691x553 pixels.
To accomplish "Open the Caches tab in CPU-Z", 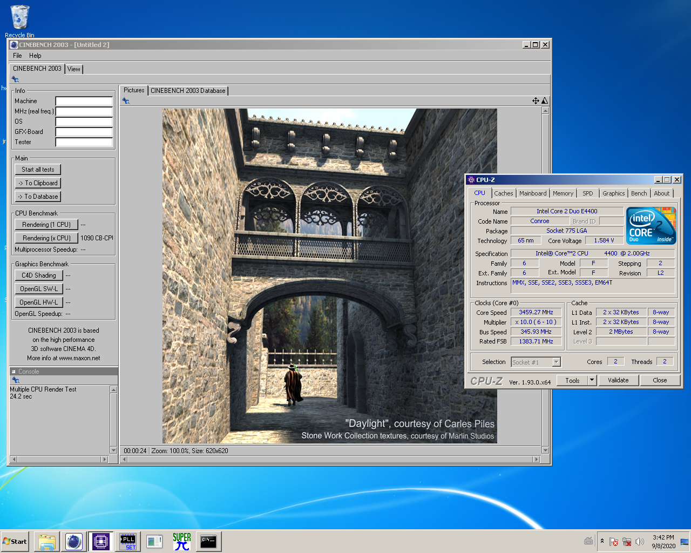I will pos(504,193).
